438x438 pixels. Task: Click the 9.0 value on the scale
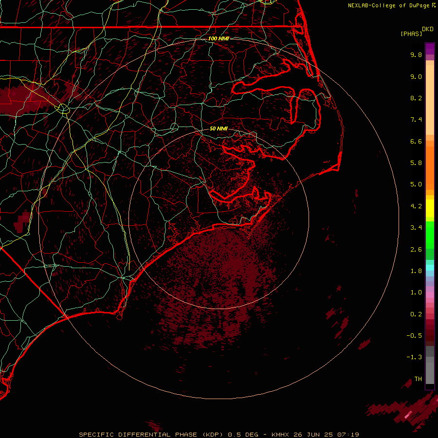click(416, 76)
